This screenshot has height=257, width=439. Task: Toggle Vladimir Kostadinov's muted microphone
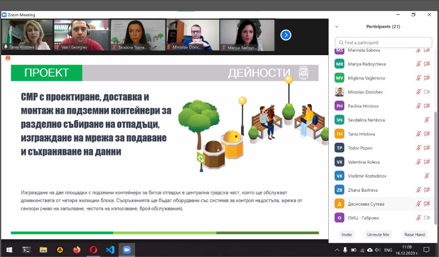(427, 176)
